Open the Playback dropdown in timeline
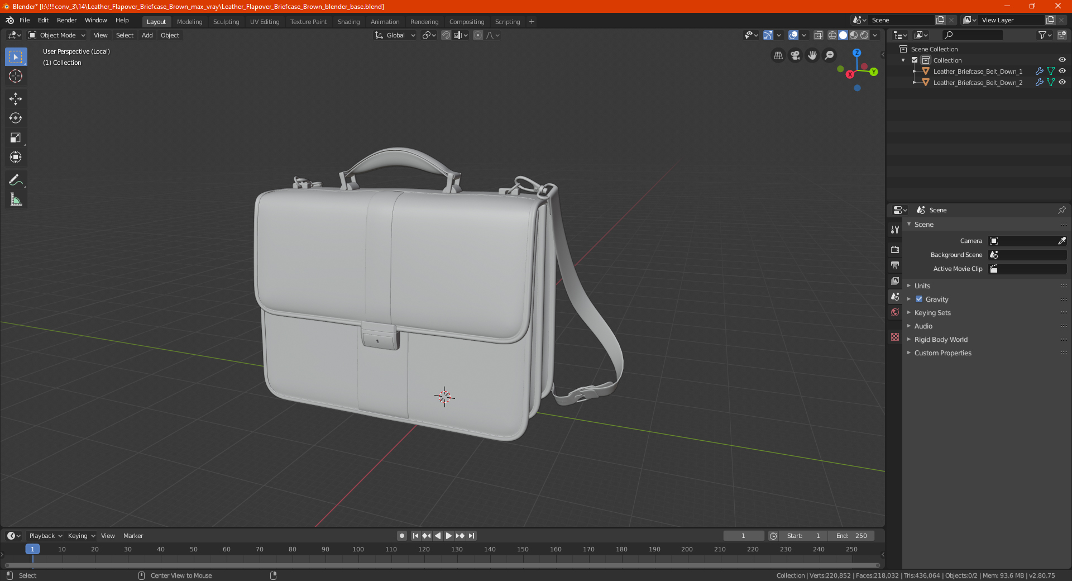The width and height of the screenshot is (1072, 581). [45, 536]
